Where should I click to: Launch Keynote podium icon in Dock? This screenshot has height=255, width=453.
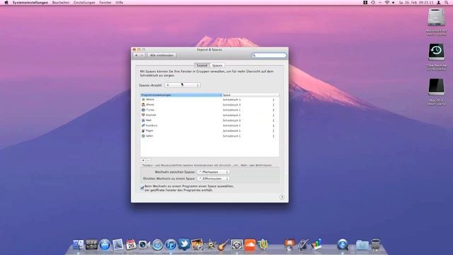[289, 244]
